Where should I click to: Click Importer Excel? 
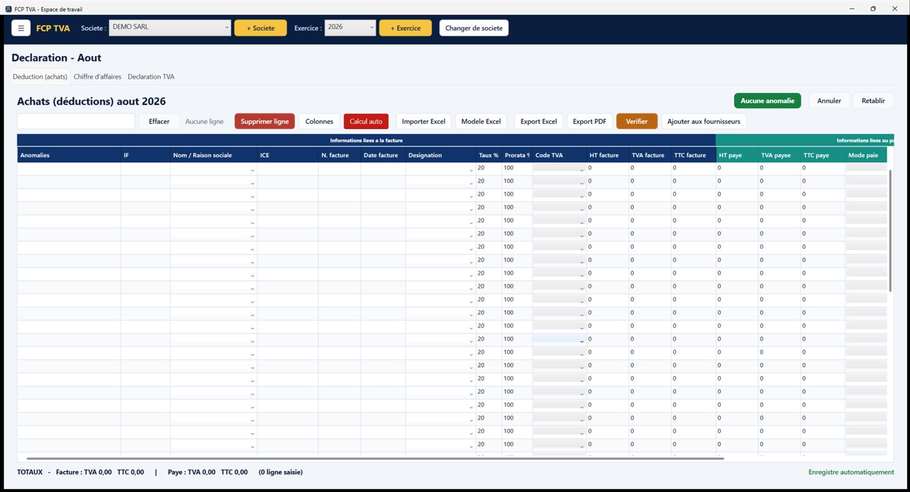tap(423, 121)
